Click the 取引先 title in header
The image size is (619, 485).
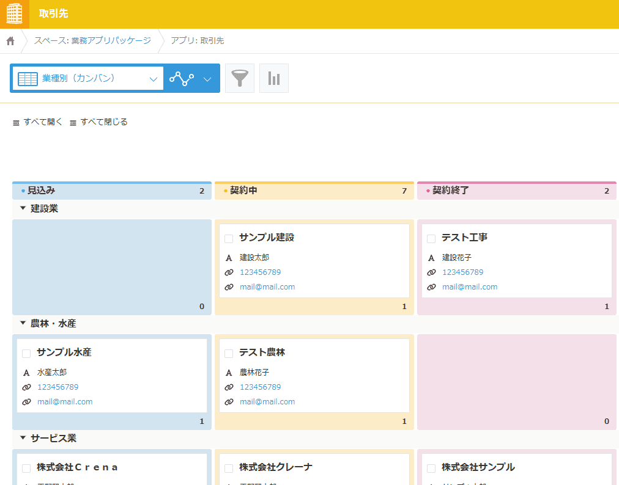54,14
